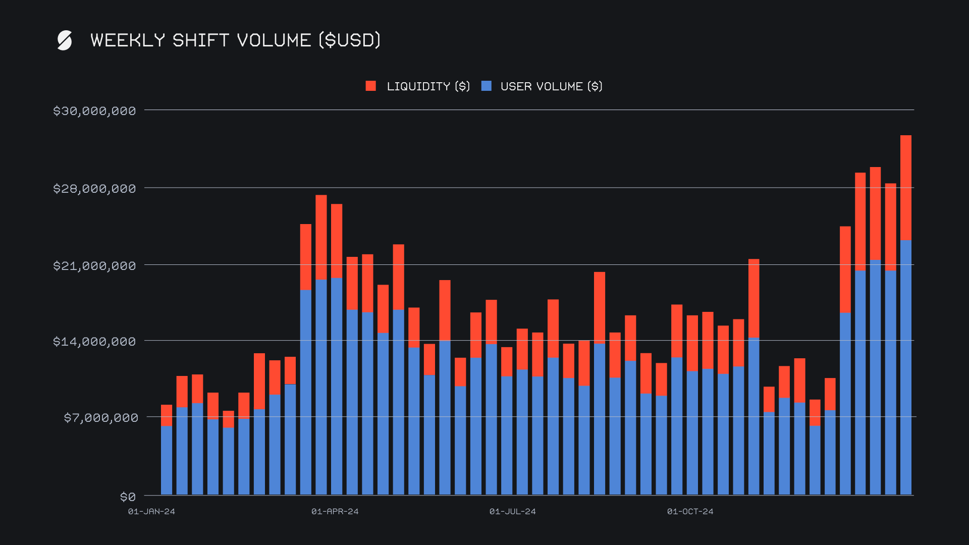Screen dimensions: 969x545
Task: Select the 01-APR-24 date marker
Action: 335,512
